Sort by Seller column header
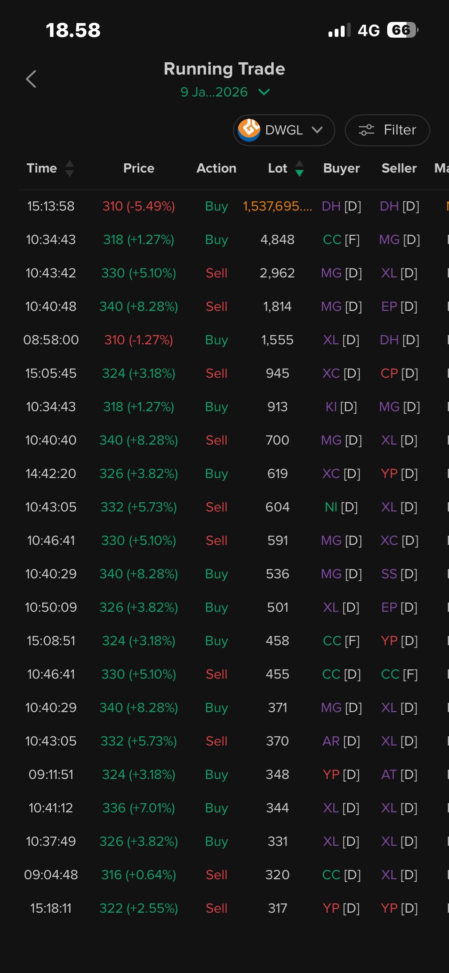Screen dimensions: 449x973 (399, 168)
